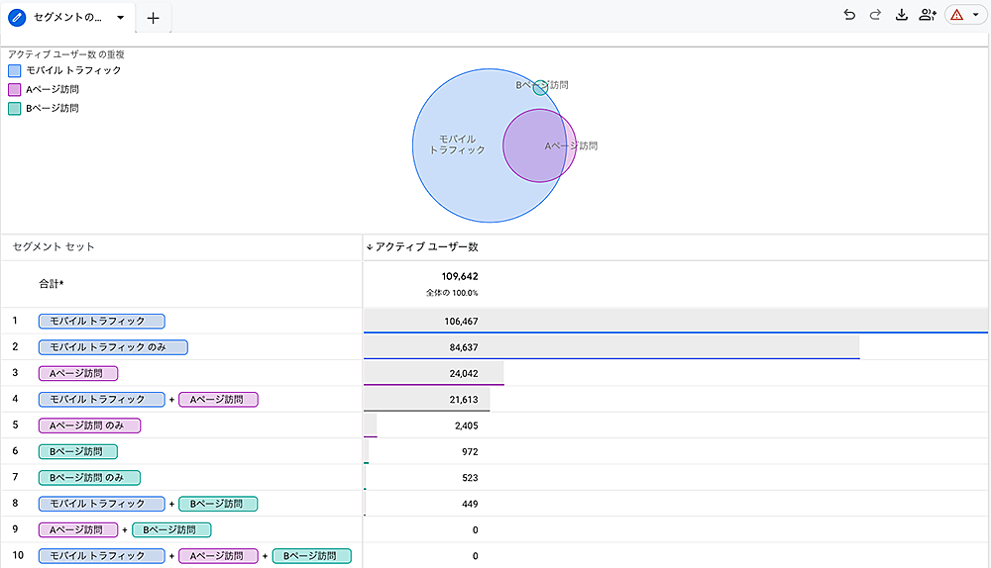Image resolution: width=991 pixels, height=568 pixels.
Task: Click the undo arrow icon
Action: [849, 15]
